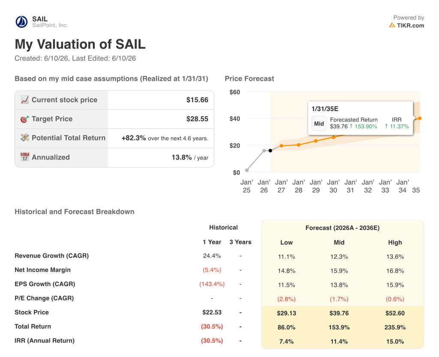Click the $28.55 target price value
The image size is (439, 357).
click(197, 119)
